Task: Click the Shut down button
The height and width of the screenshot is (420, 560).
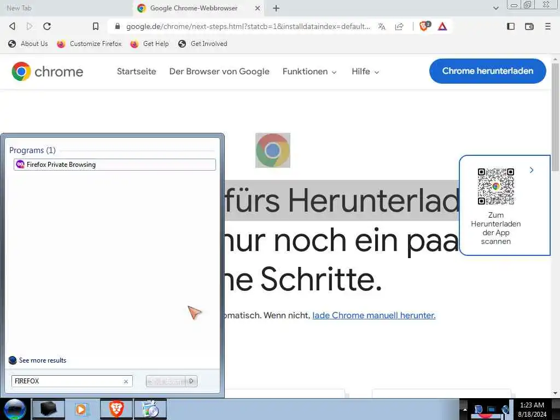Action: 165,381
